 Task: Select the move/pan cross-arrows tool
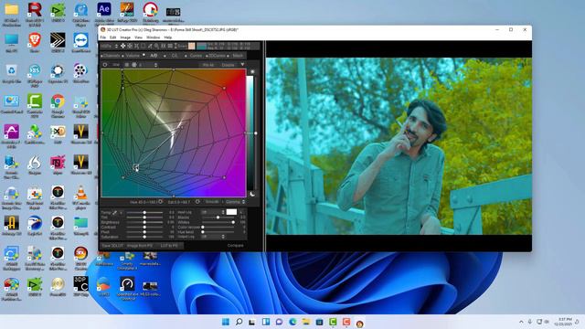point(122,46)
